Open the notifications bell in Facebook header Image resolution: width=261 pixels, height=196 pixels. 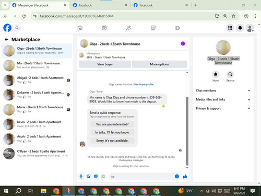240,28
